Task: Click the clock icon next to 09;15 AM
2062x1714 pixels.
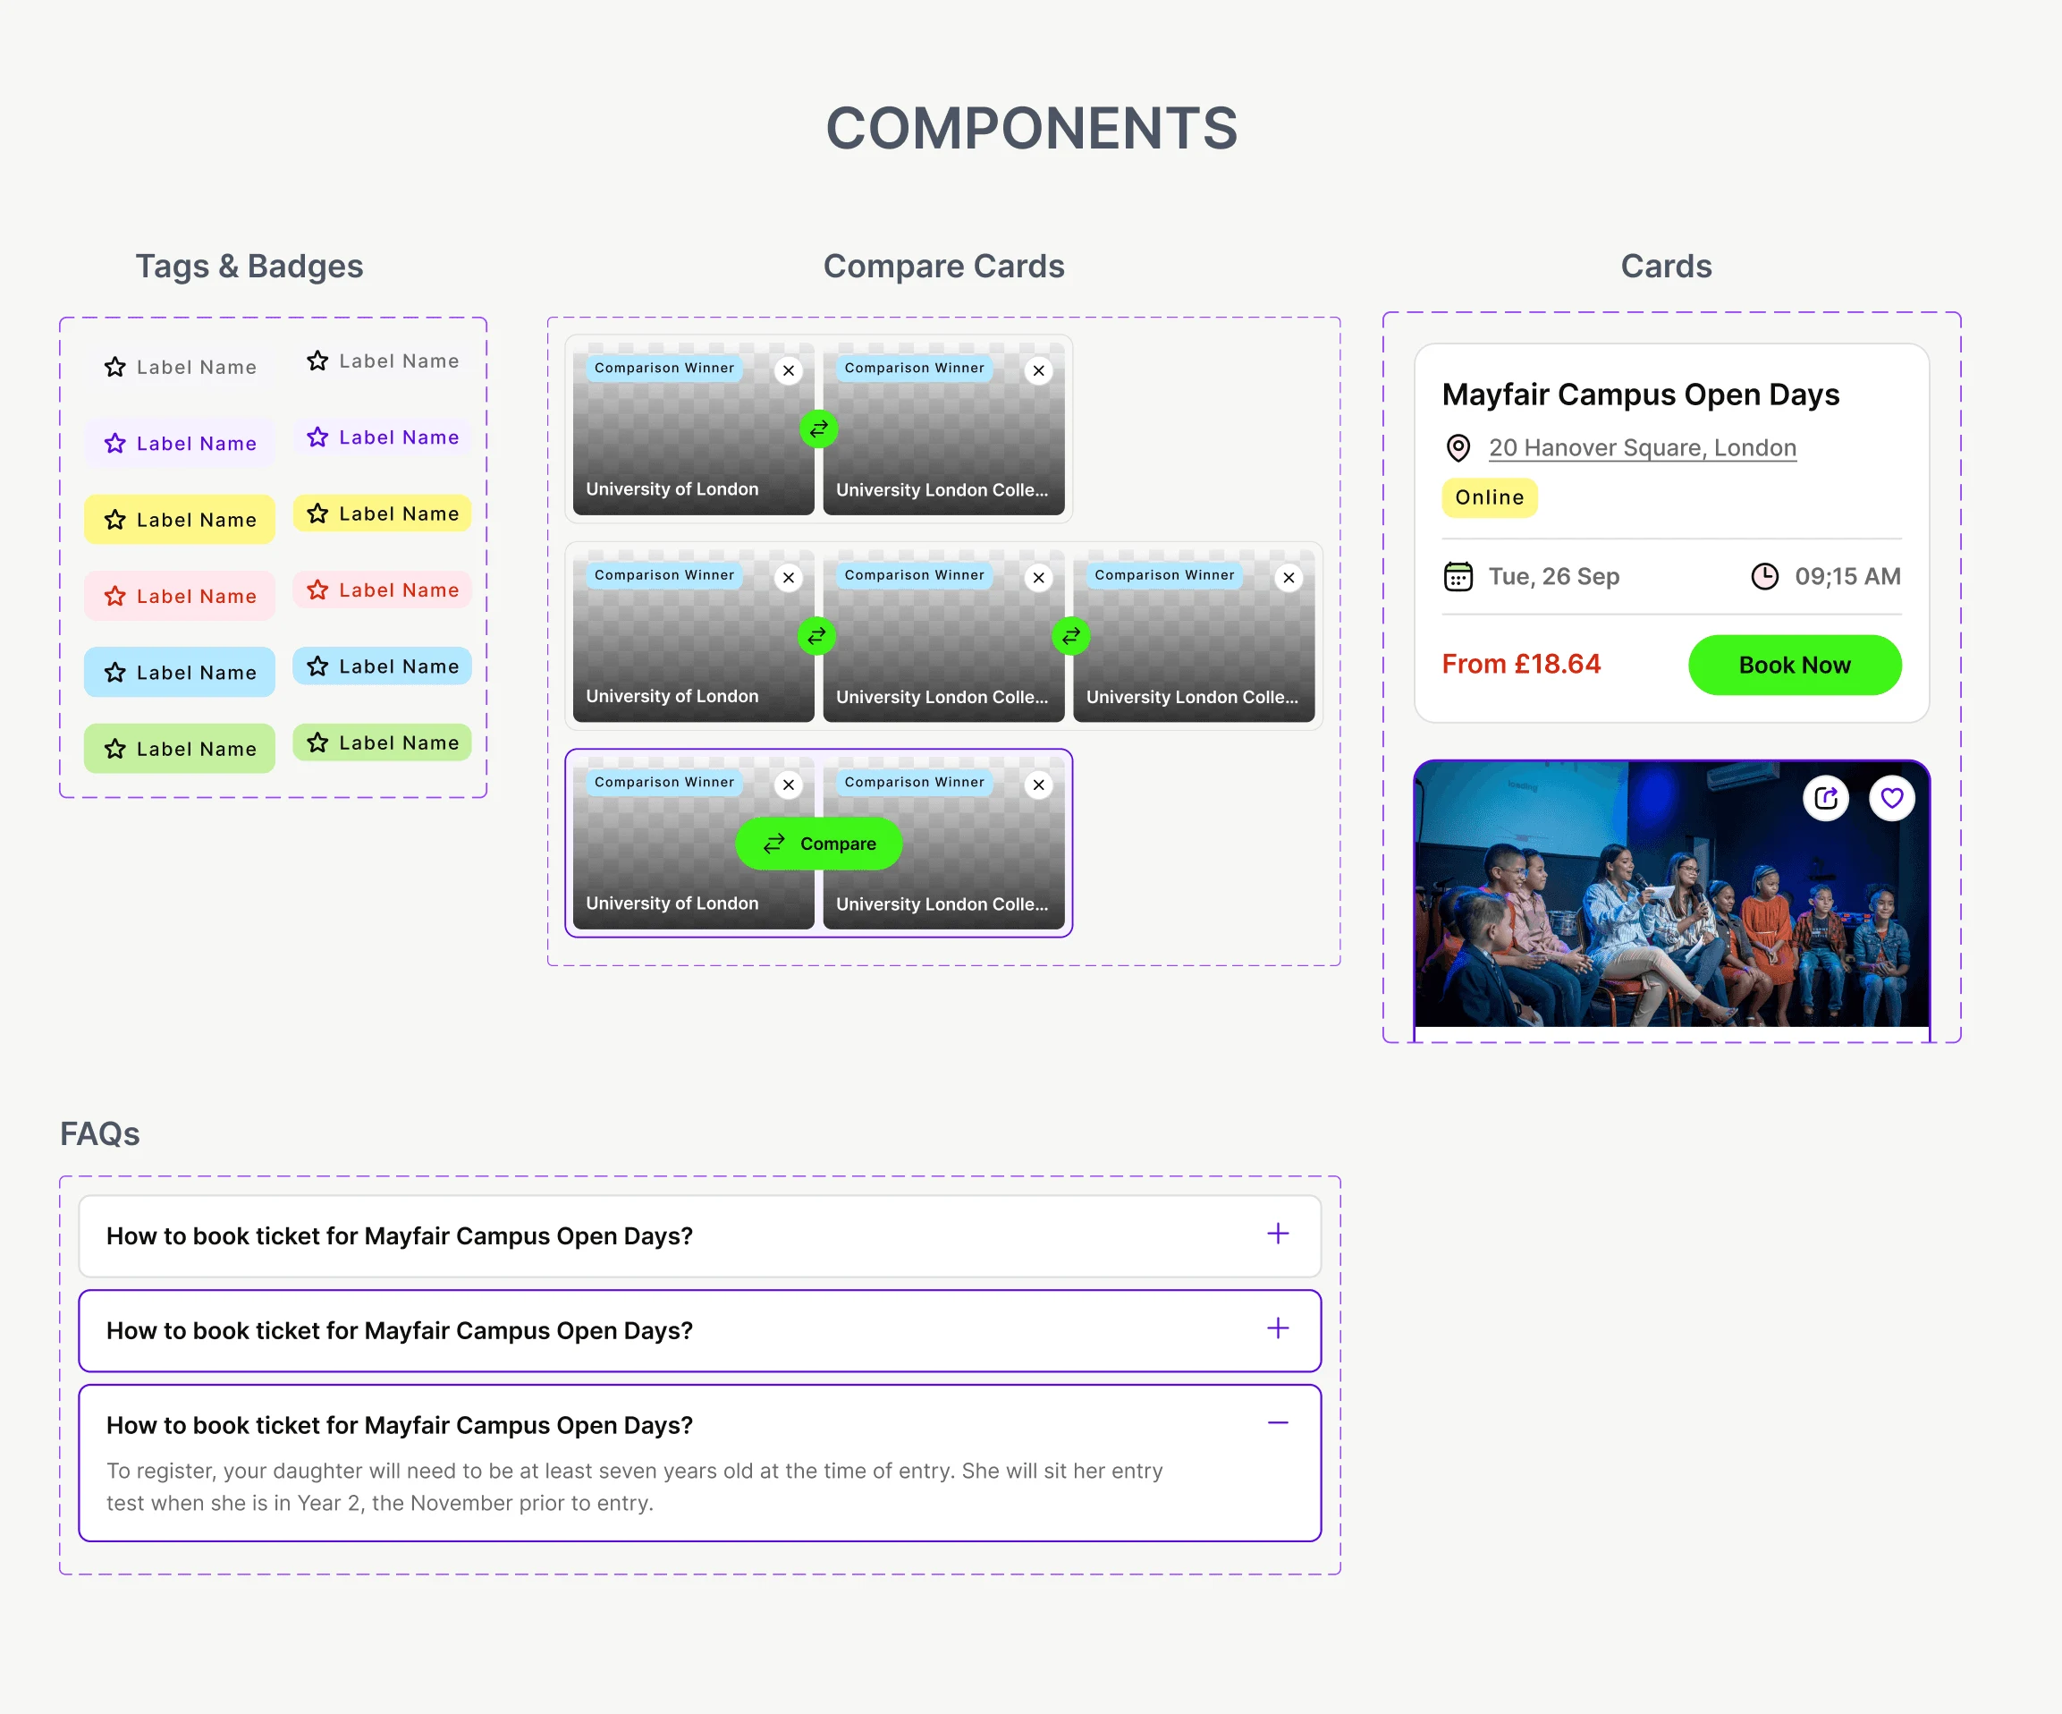Action: point(1764,577)
